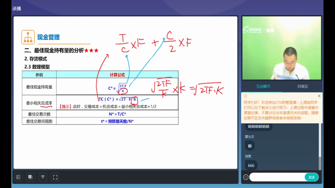
Task: Click the 录播 label at top left
Action: (x=17, y=8)
